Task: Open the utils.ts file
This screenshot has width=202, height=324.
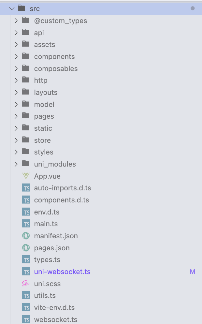Action: point(45,296)
